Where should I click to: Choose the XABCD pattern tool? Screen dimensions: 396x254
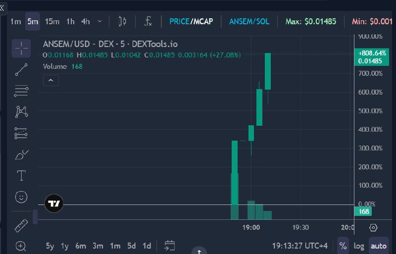[x=21, y=112]
